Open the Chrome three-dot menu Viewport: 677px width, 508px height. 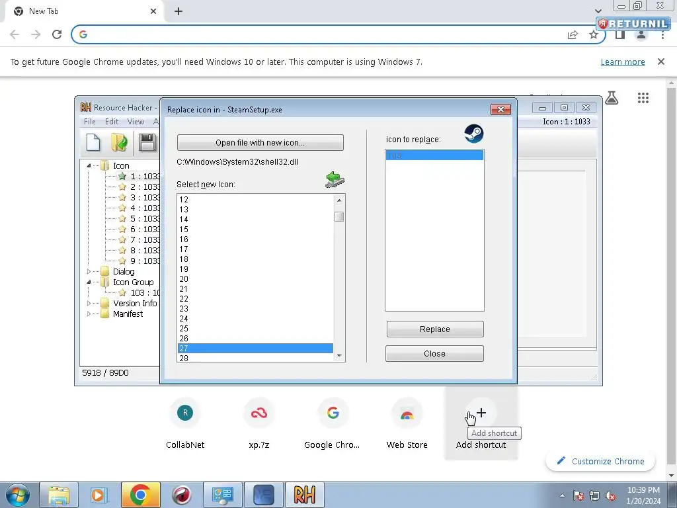pyautogui.click(x=662, y=34)
